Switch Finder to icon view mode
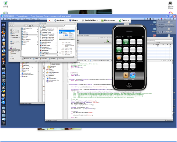177x142 pixels. tap(25, 26)
